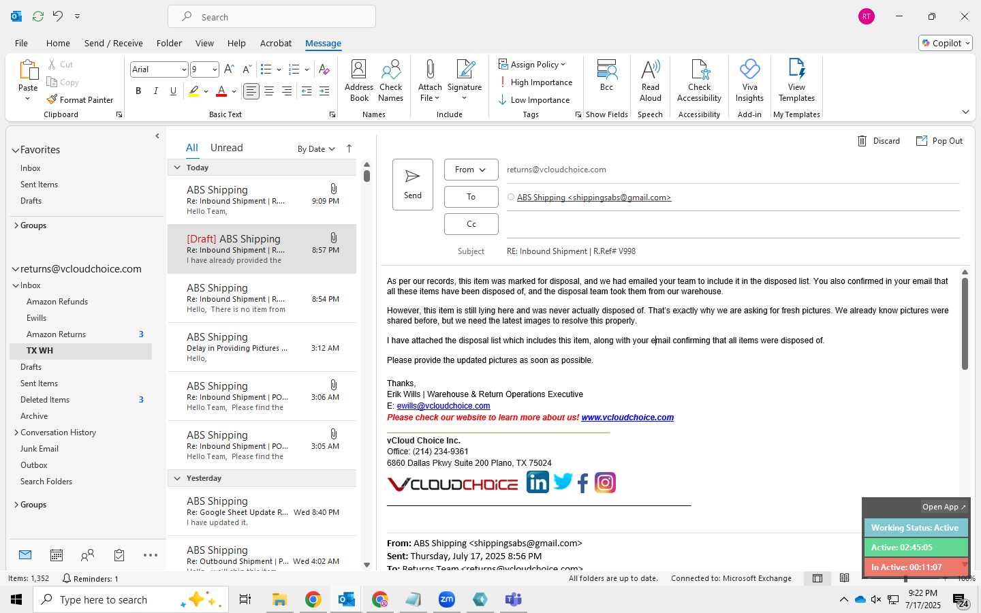Open Tasks in navigation bar
The height and width of the screenshot is (613, 981).
point(119,555)
